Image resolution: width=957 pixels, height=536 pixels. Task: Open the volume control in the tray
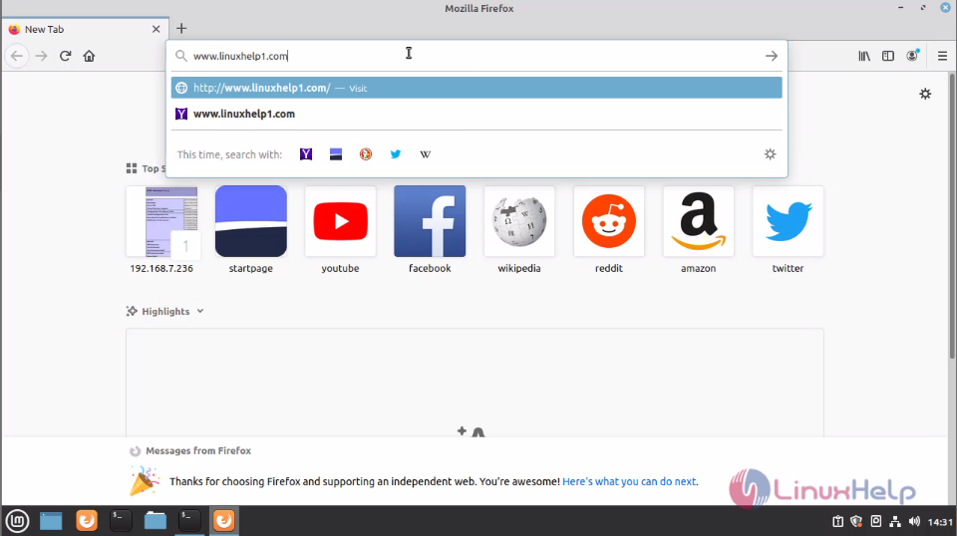pyautogui.click(x=914, y=521)
